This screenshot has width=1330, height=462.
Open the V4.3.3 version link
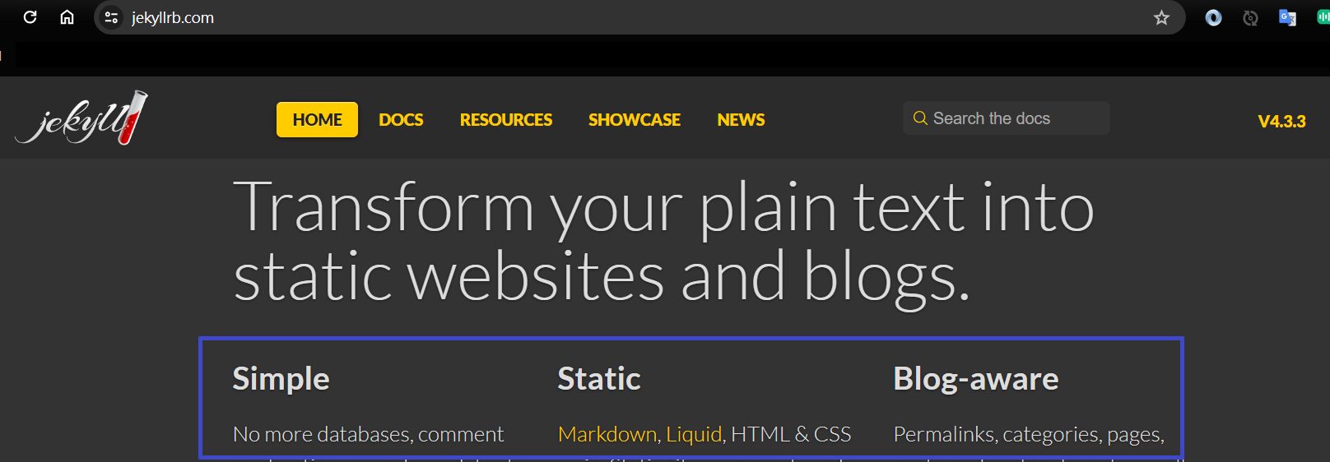pyautogui.click(x=1281, y=122)
